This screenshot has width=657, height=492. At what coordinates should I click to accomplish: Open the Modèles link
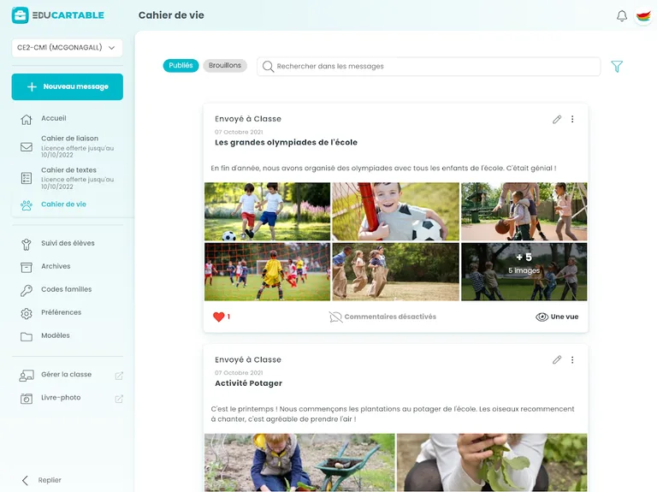[56, 335]
